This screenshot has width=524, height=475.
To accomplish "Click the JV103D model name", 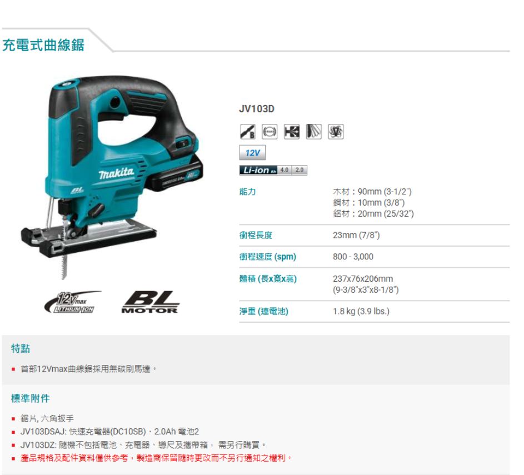I will (257, 109).
